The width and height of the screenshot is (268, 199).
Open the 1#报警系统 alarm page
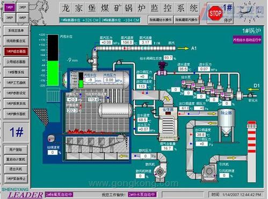point(16,72)
